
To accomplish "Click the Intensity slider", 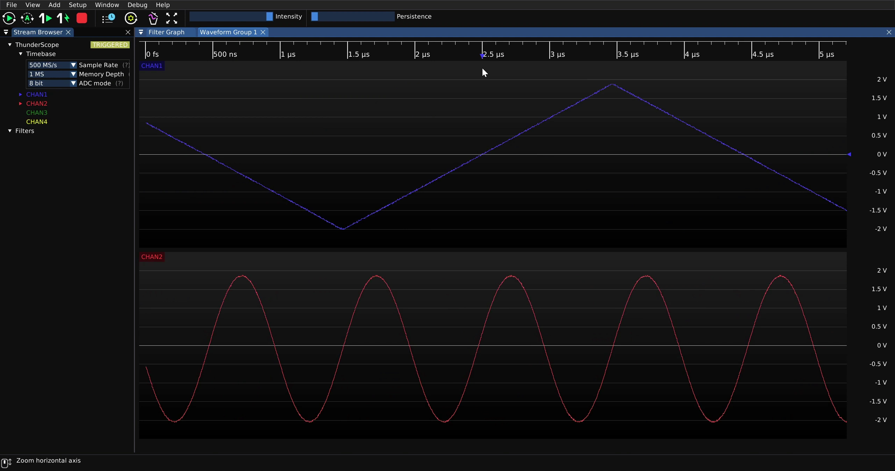I will pyautogui.click(x=231, y=16).
